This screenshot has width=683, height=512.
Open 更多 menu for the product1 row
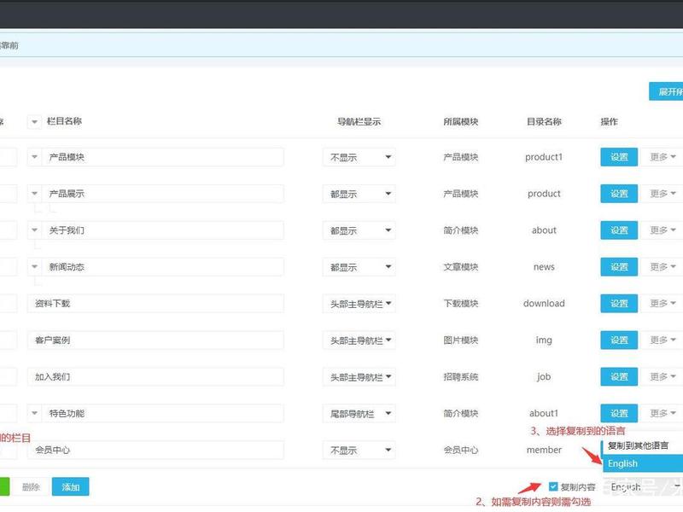point(663,157)
